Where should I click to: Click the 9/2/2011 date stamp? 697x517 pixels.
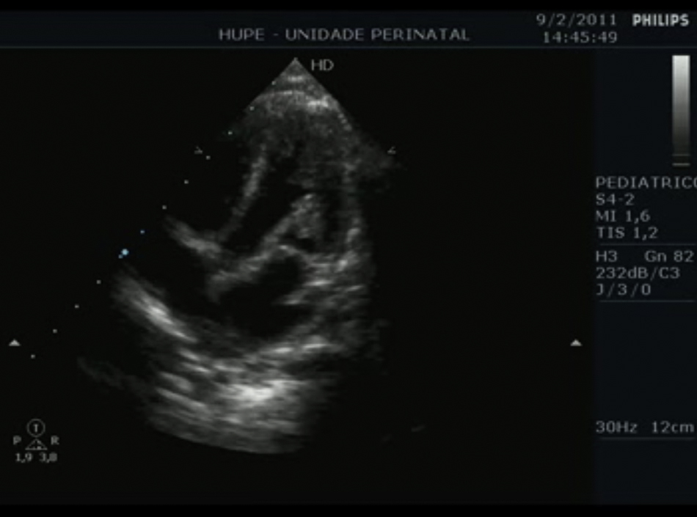pos(576,20)
